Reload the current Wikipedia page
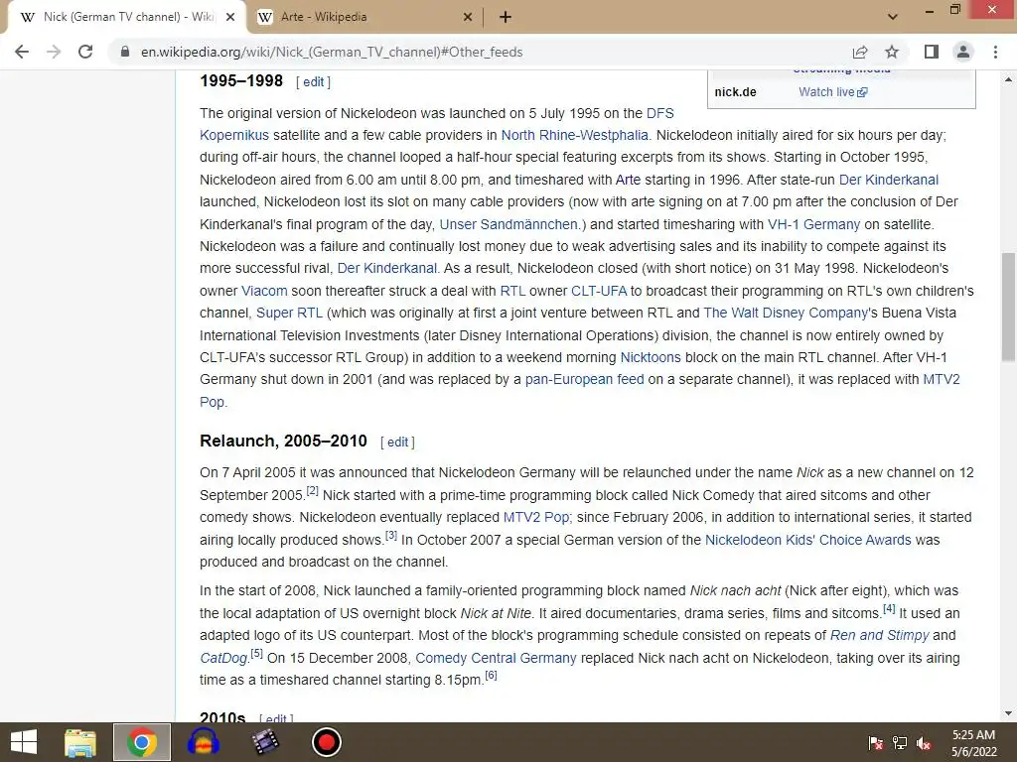 85,52
